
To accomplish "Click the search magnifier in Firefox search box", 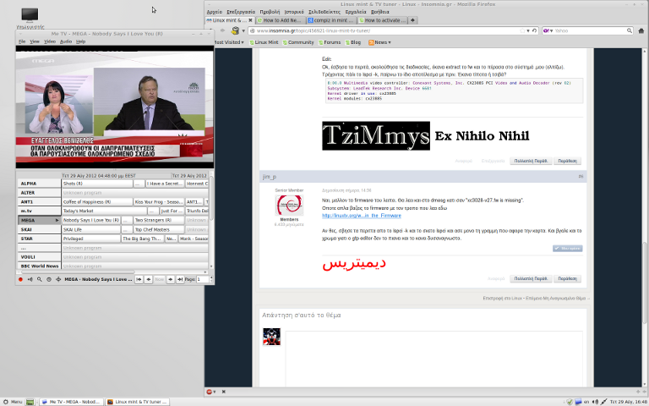I will pos(629,30).
